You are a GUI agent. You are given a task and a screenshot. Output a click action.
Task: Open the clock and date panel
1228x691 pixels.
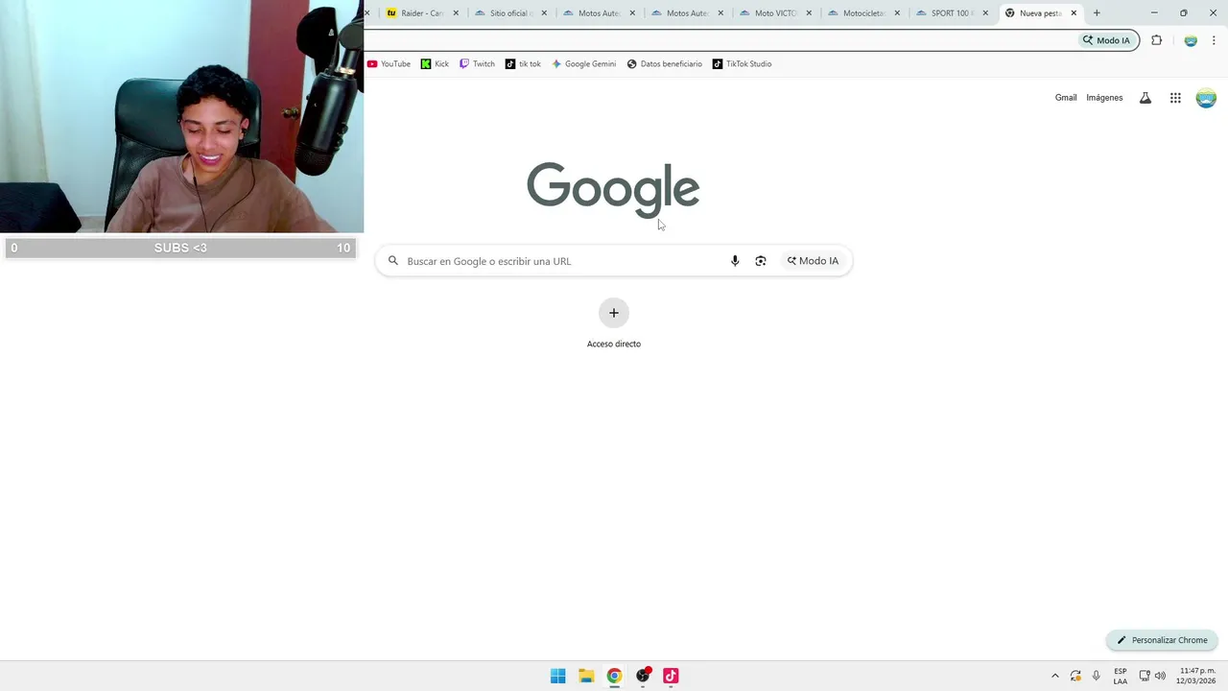(x=1196, y=676)
